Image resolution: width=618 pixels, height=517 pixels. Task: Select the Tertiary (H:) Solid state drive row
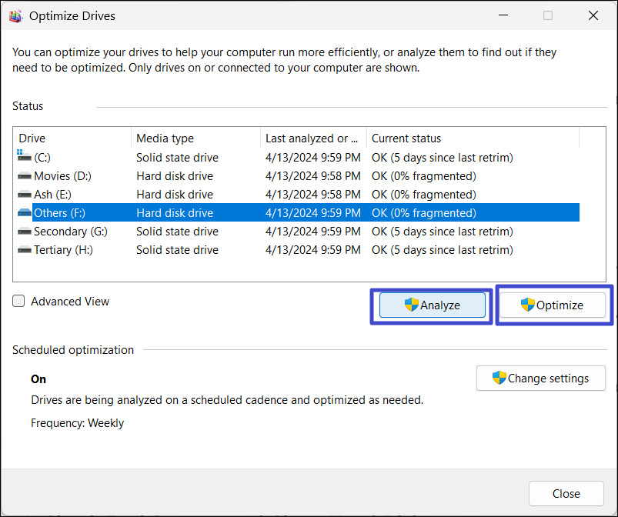point(177,250)
